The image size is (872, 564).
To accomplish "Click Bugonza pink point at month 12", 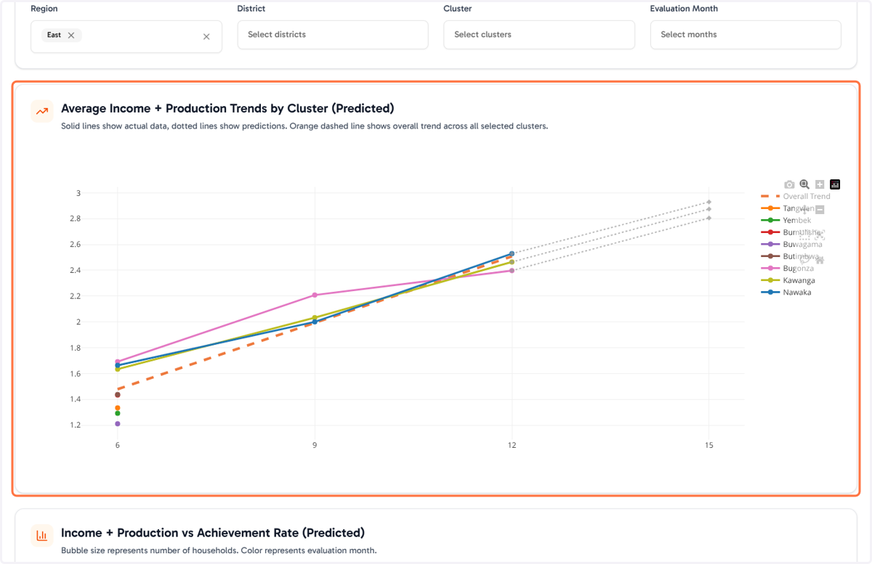I will point(512,270).
